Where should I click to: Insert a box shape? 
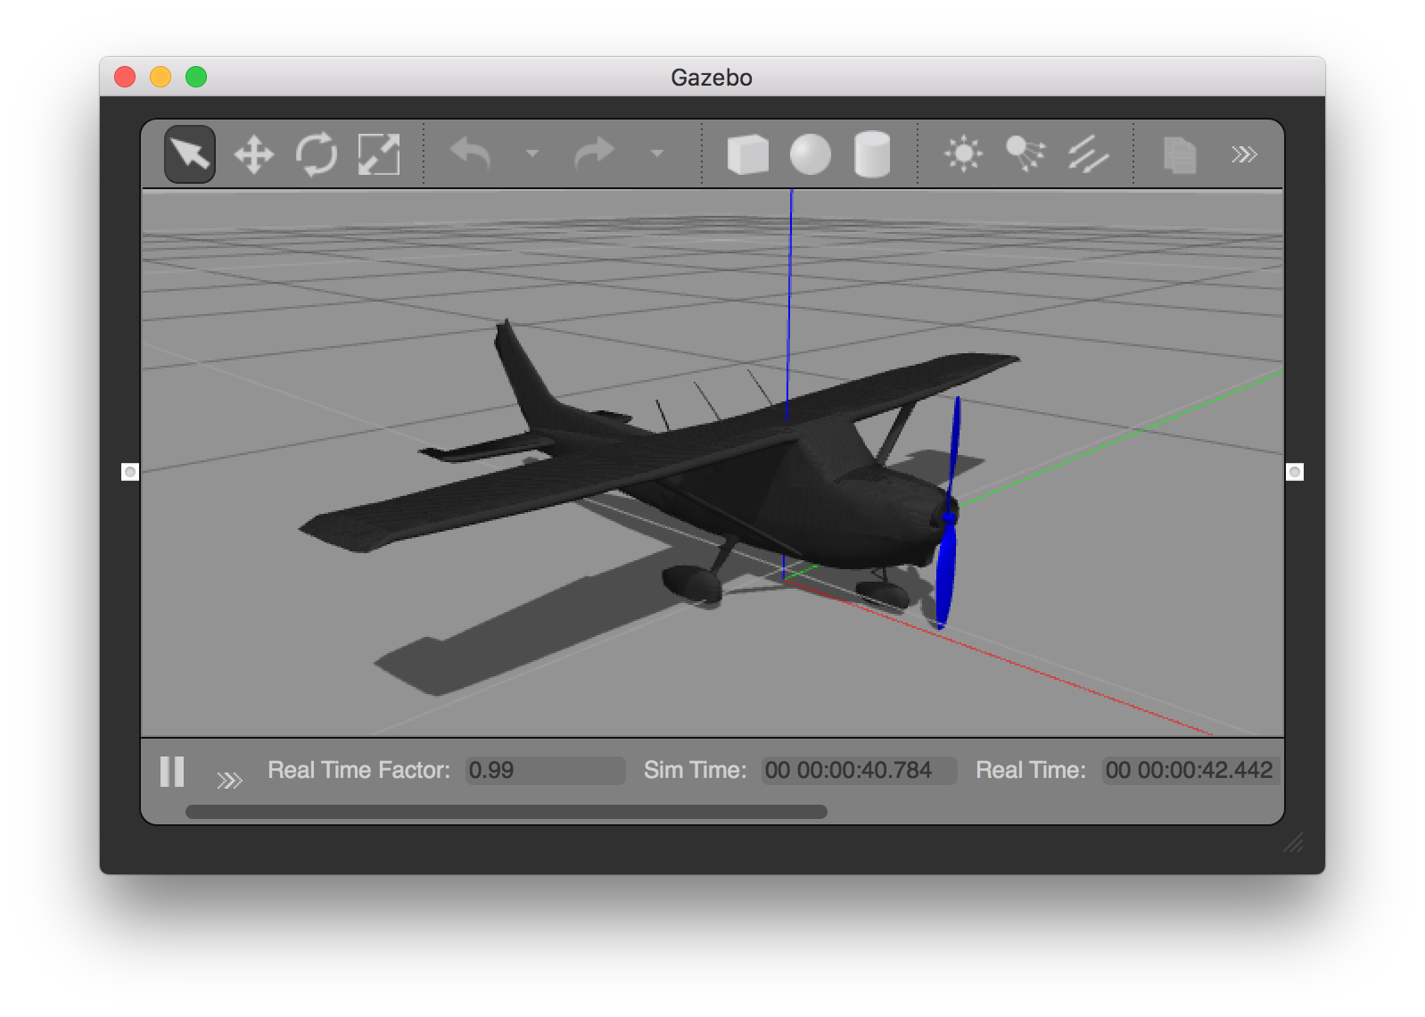click(x=747, y=154)
